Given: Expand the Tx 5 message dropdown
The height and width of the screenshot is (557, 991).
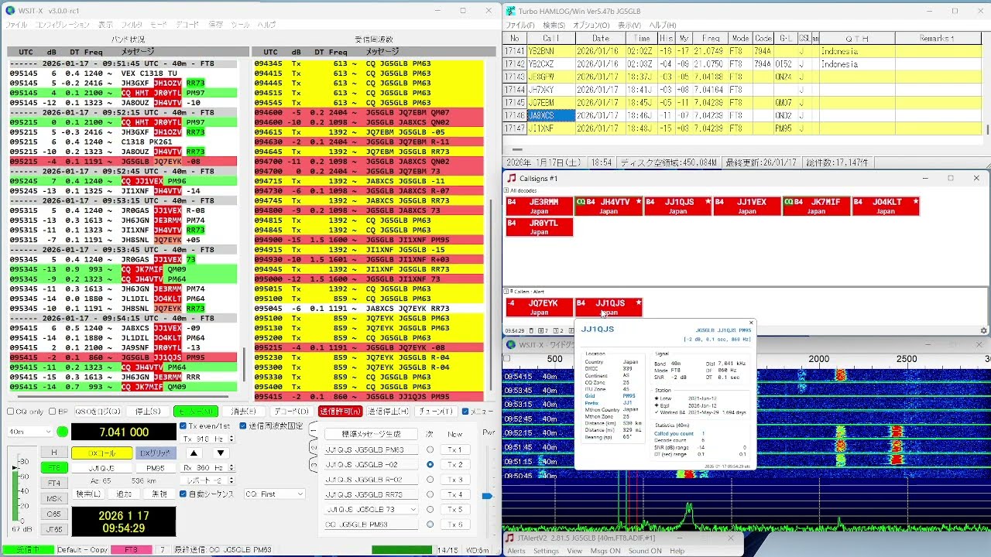Looking at the screenshot, I should 413,509.
